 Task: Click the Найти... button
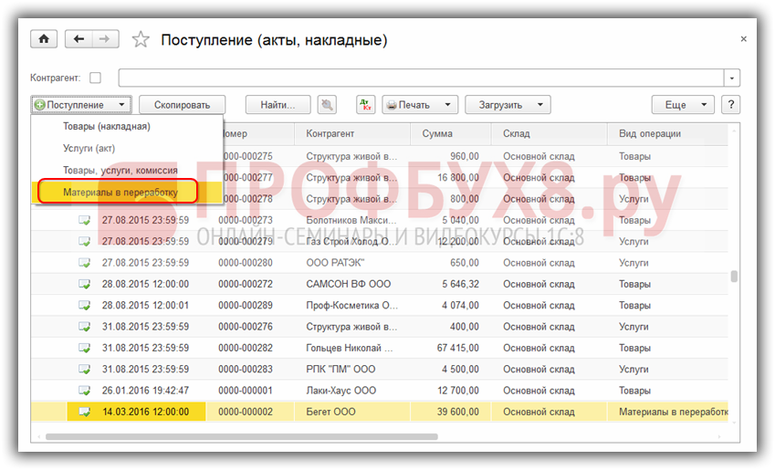pos(278,105)
